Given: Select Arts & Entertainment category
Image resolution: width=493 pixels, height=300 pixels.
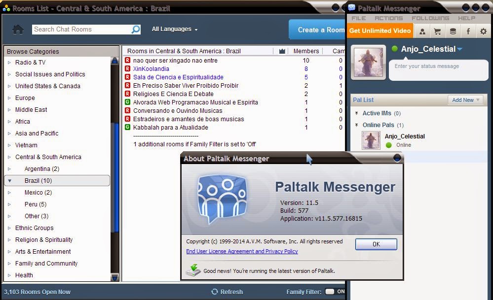Looking at the screenshot, I should coord(43,252).
